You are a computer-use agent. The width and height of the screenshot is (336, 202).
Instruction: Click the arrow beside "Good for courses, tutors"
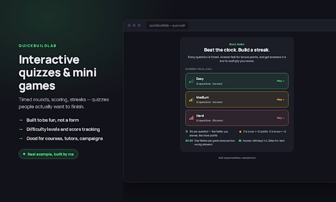pos(21,139)
